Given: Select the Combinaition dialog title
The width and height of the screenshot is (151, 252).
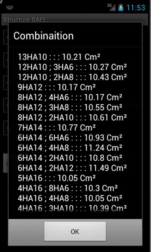Looking at the screenshot, I should (x=43, y=36).
